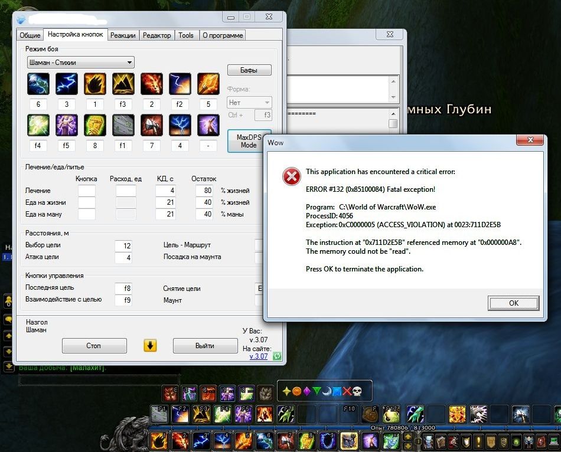This screenshot has width=561, height=452.
Task: Click the skull raid target marker
Action: pos(357,391)
